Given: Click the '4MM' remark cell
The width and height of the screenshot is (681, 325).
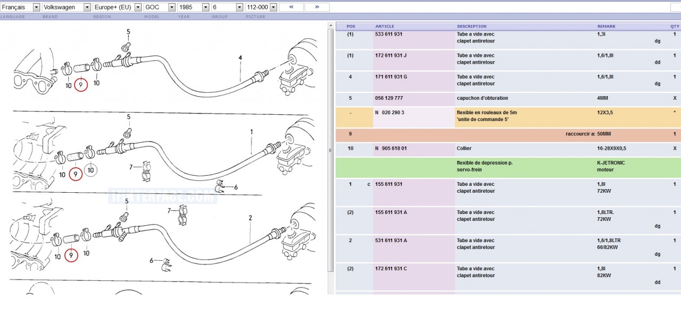Looking at the screenshot, I should click(x=603, y=98).
